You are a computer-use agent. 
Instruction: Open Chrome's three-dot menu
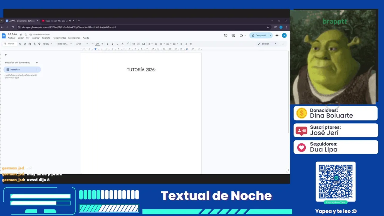[286, 27]
